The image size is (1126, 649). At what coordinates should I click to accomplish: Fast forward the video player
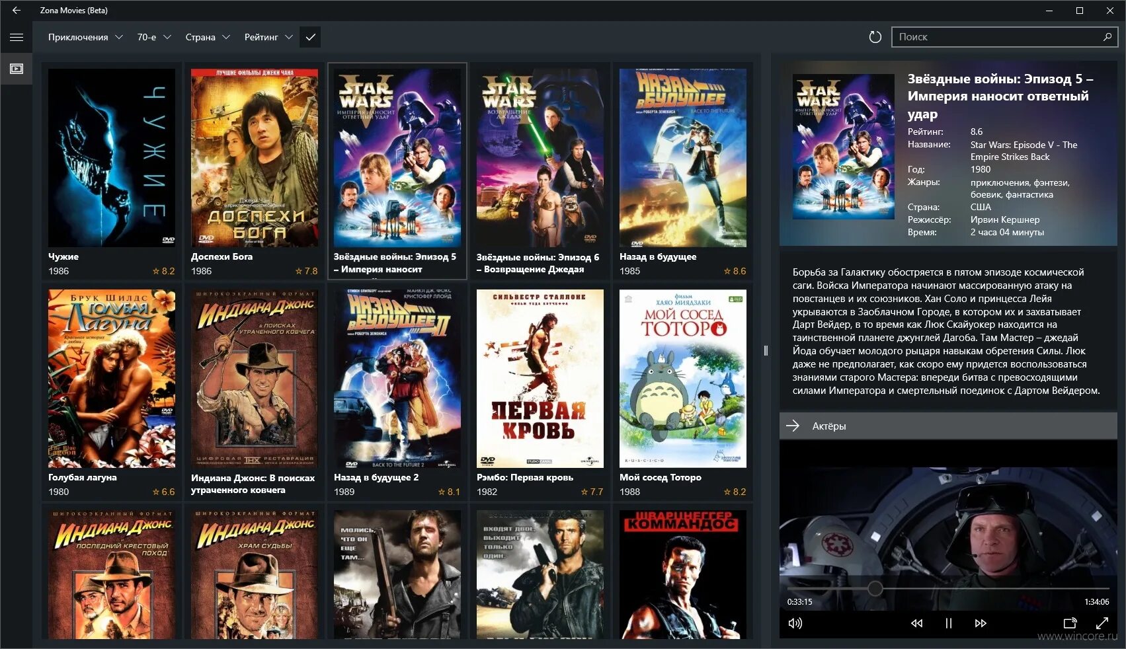click(x=981, y=623)
